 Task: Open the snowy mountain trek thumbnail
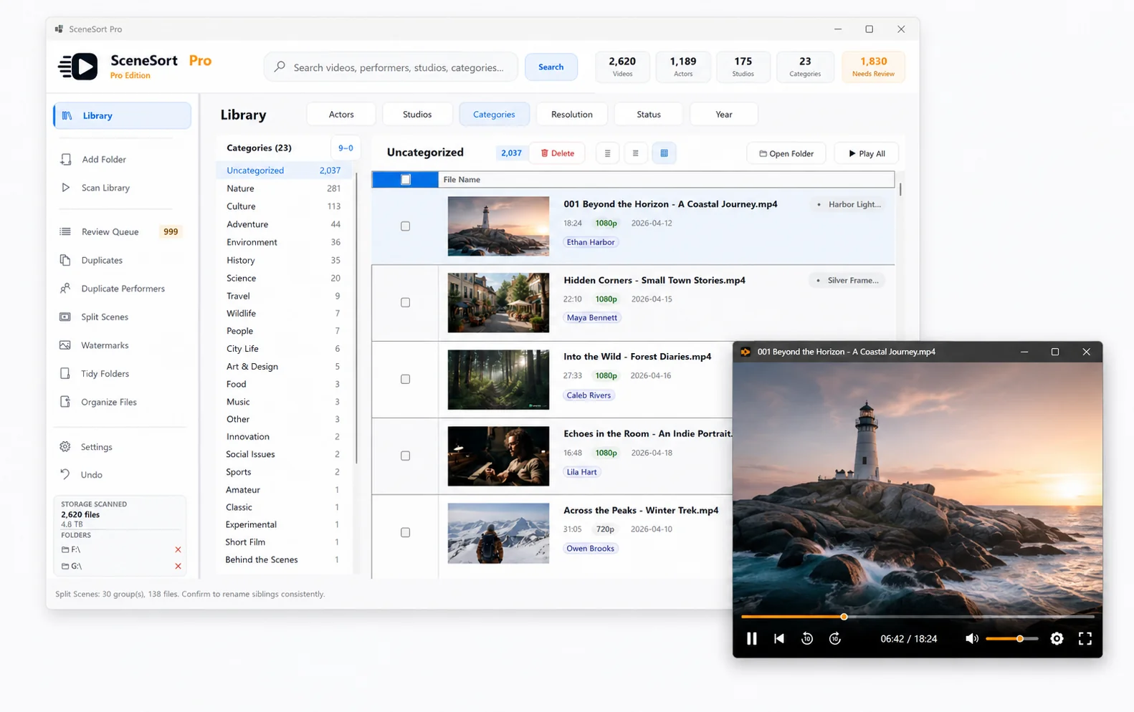point(498,533)
